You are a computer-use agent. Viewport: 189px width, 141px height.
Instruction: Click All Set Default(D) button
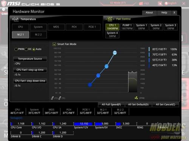[x=138, y=105]
